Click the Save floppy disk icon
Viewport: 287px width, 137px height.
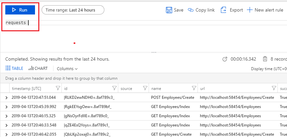169,10
